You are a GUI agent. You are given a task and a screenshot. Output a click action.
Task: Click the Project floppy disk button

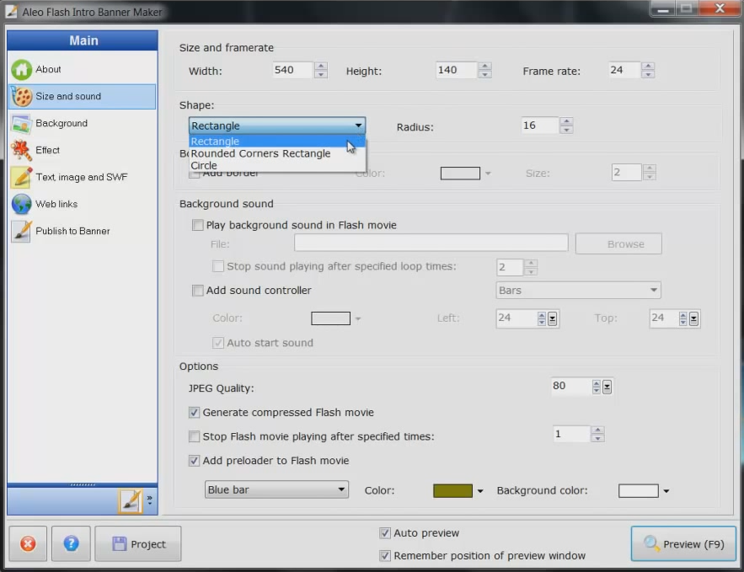(x=138, y=543)
